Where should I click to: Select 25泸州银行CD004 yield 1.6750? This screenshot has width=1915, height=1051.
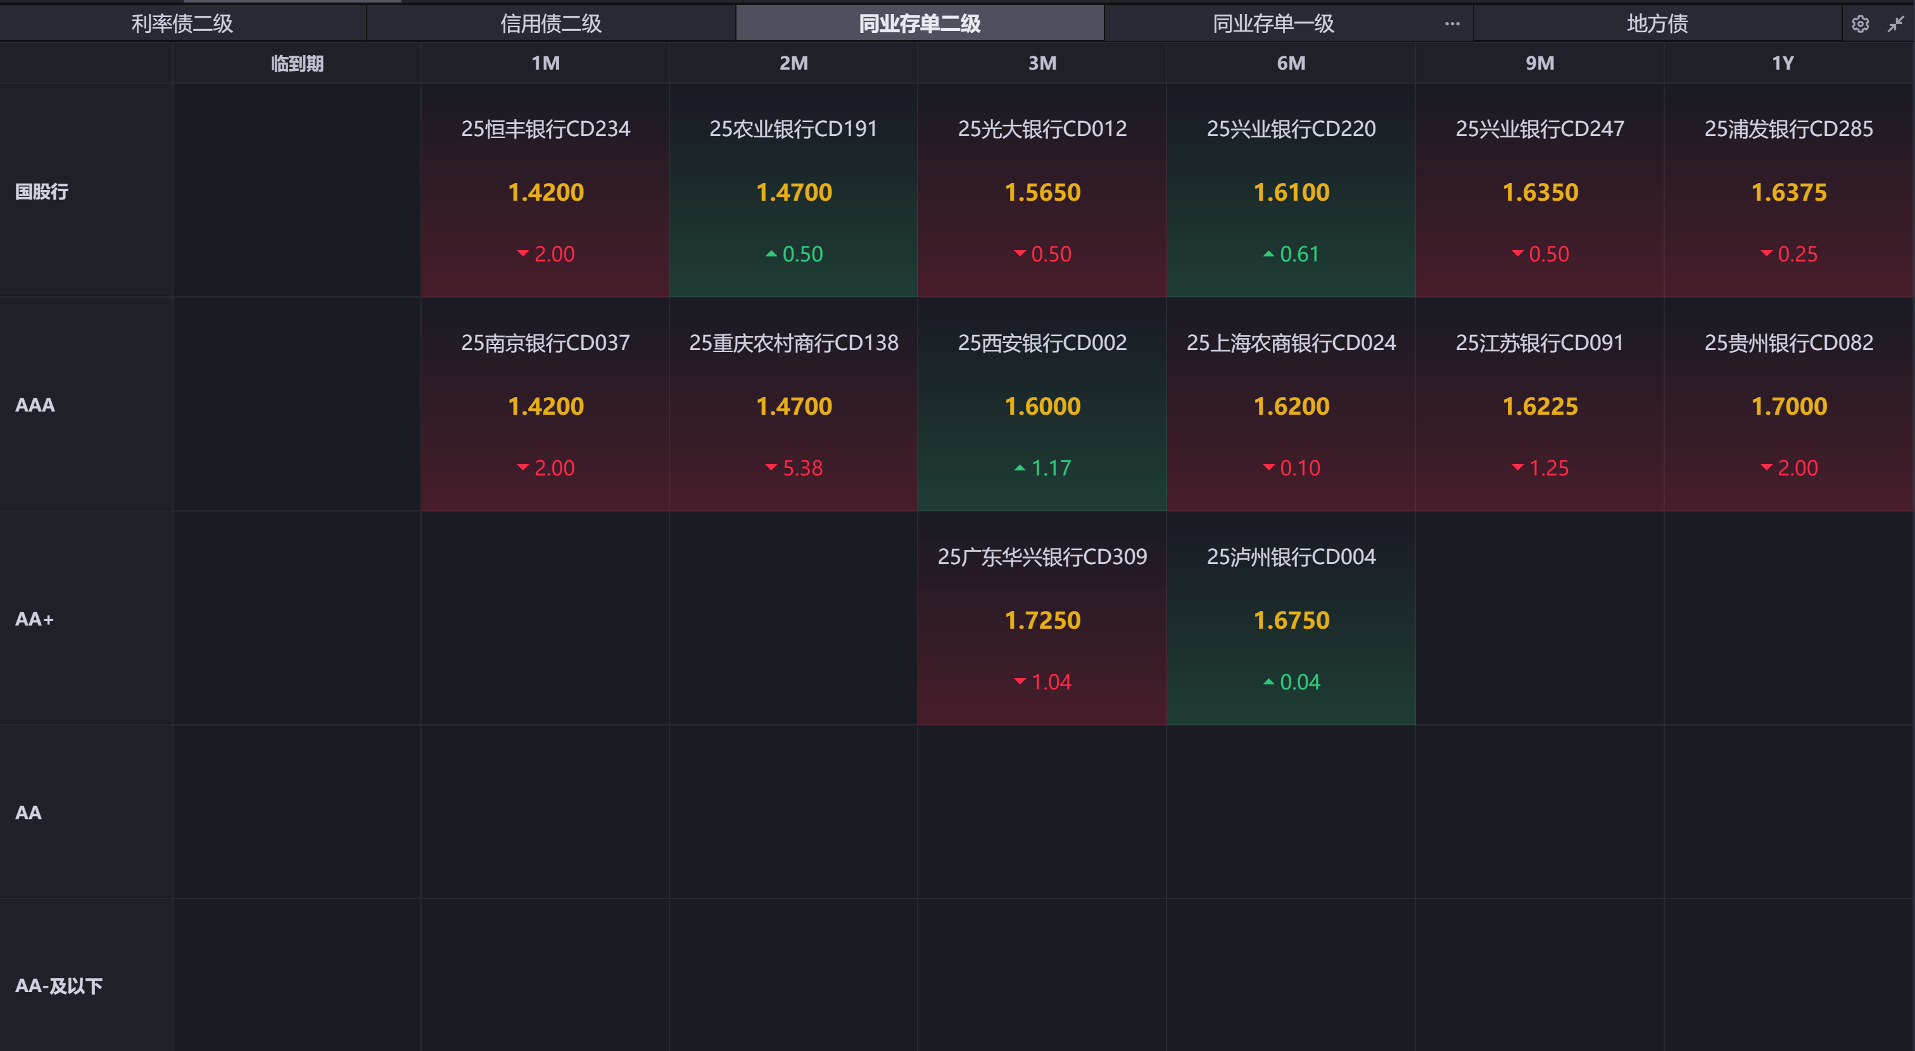coord(1291,620)
